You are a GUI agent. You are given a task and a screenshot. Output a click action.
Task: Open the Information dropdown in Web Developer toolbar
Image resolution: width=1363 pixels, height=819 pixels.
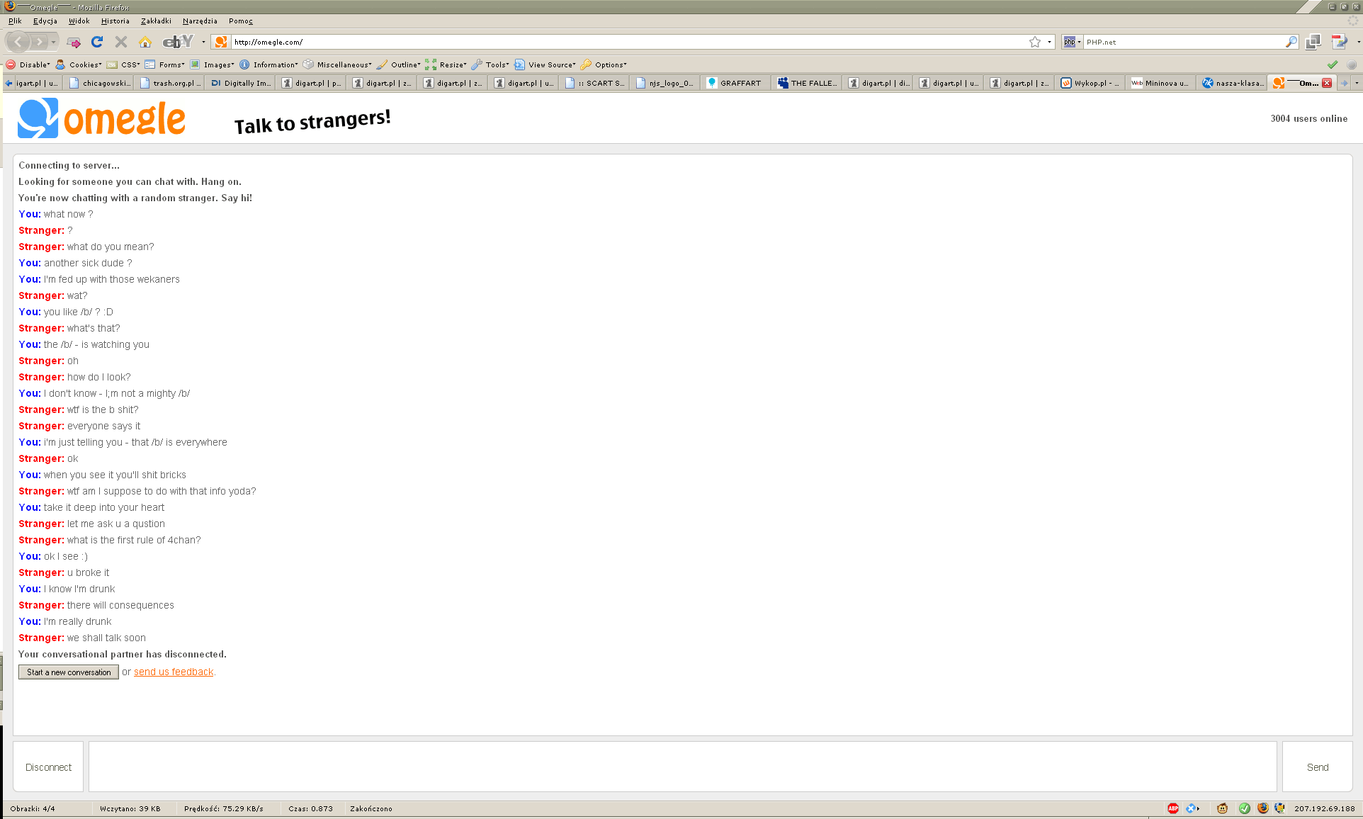[269, 64]
